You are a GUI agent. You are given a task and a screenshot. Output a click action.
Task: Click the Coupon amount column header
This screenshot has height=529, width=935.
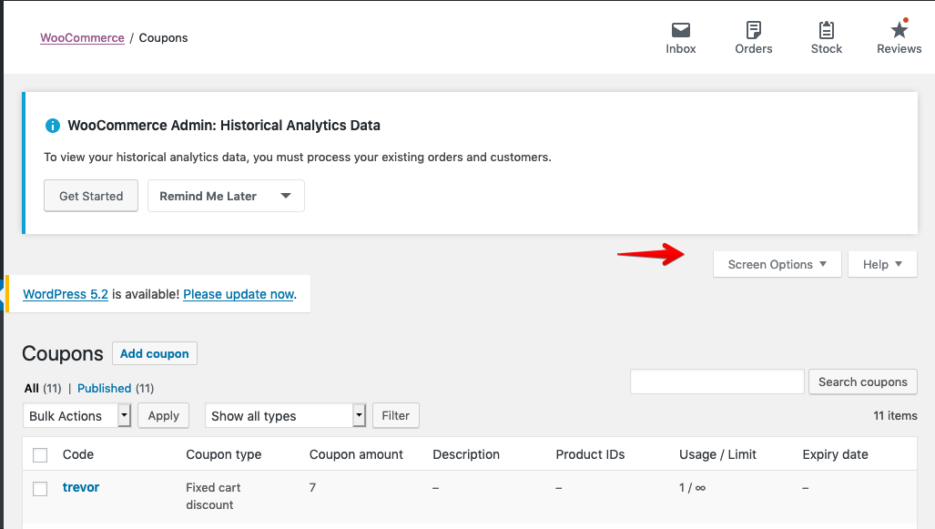[356, 454]
